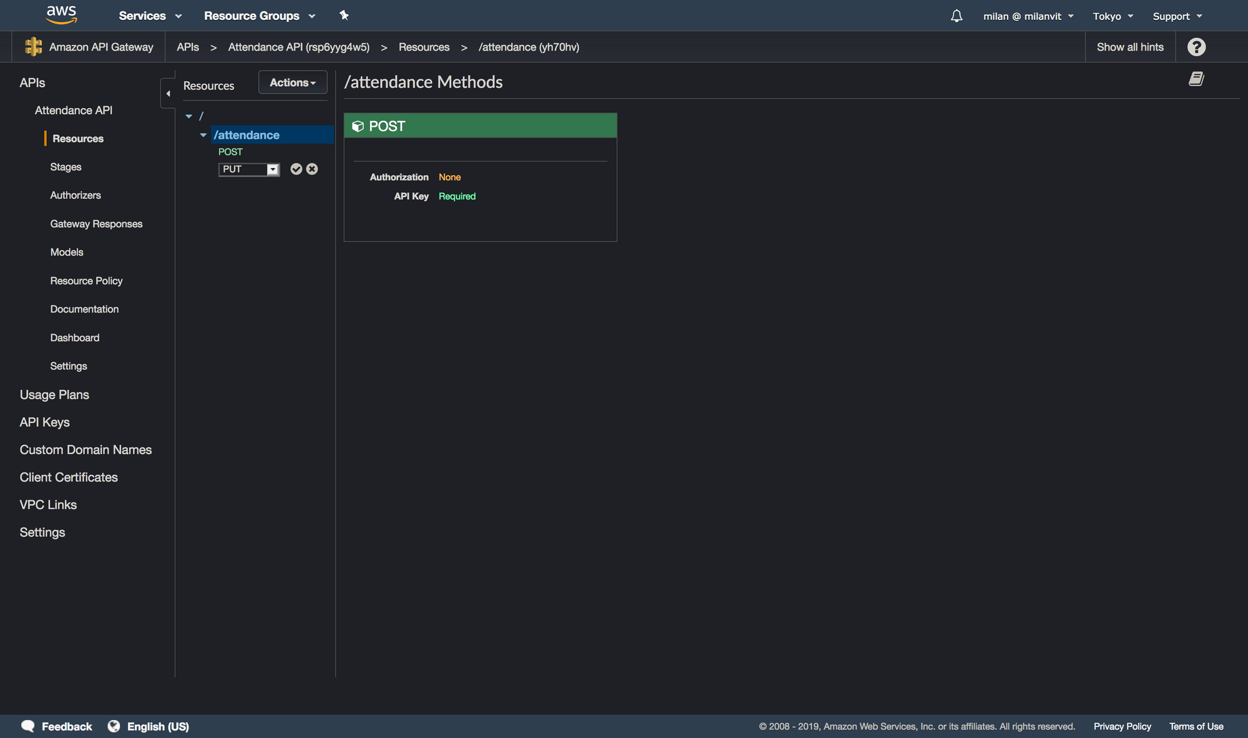
Task: Open Resource Policy in sidebar
Action: (x=86, y=281)
